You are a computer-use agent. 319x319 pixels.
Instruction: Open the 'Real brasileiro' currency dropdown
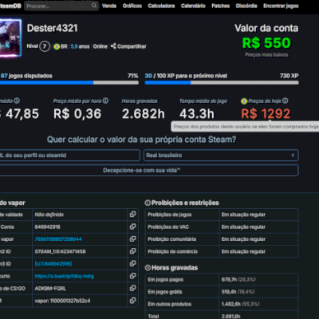[221, 156]
